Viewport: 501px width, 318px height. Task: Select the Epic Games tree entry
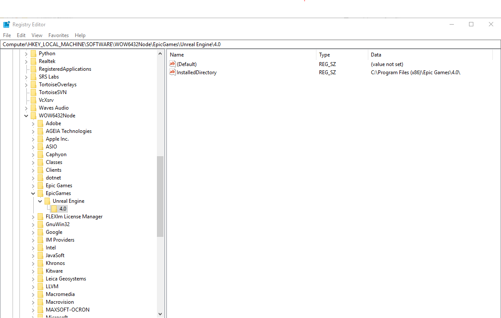click(58, 185)
